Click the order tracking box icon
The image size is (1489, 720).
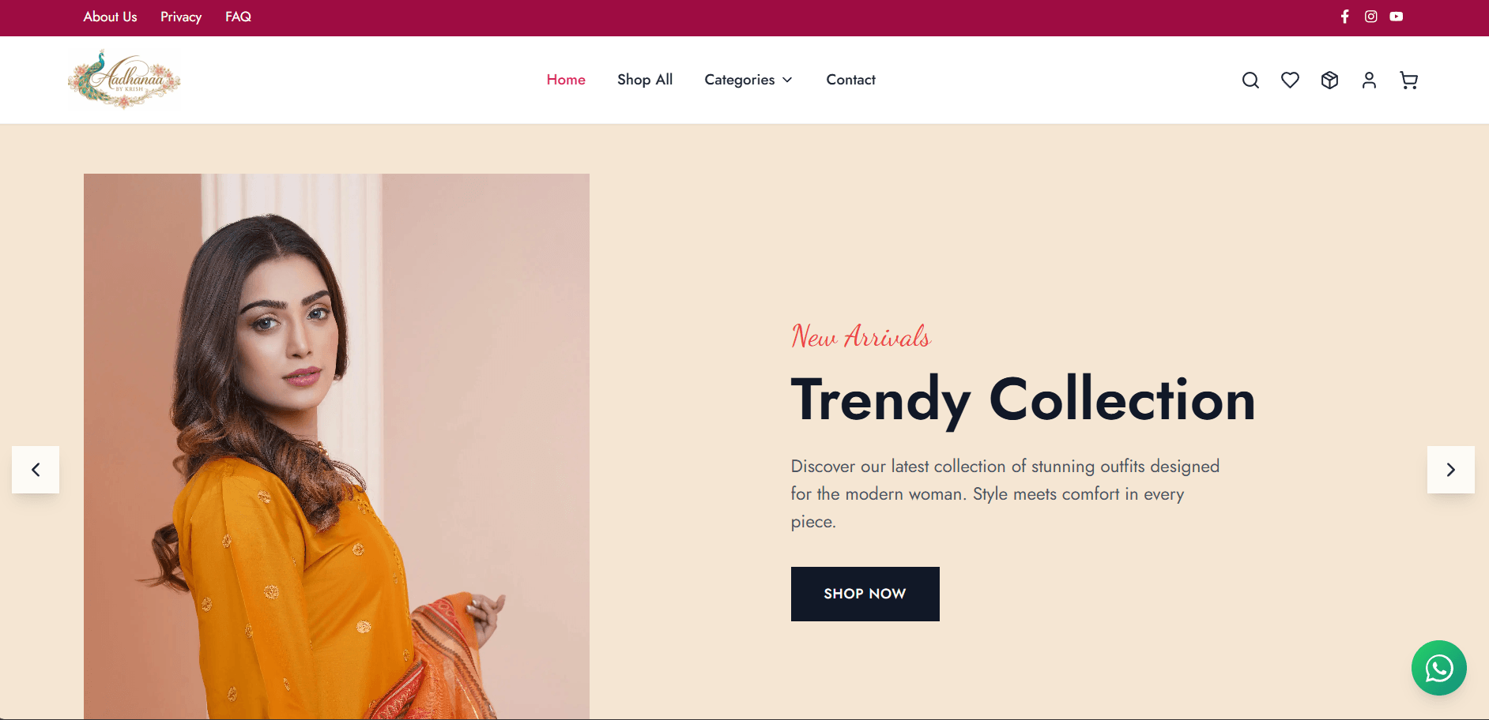pyautogui.click(x=1329, y=80)
